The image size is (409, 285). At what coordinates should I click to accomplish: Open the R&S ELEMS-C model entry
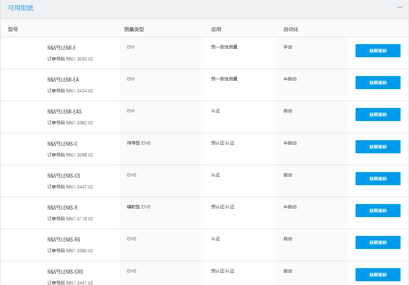(x=63, y=144)
